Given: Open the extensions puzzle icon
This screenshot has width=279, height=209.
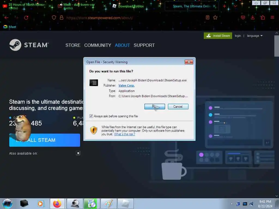Looking at the screenshot, I should click(263, 17).
